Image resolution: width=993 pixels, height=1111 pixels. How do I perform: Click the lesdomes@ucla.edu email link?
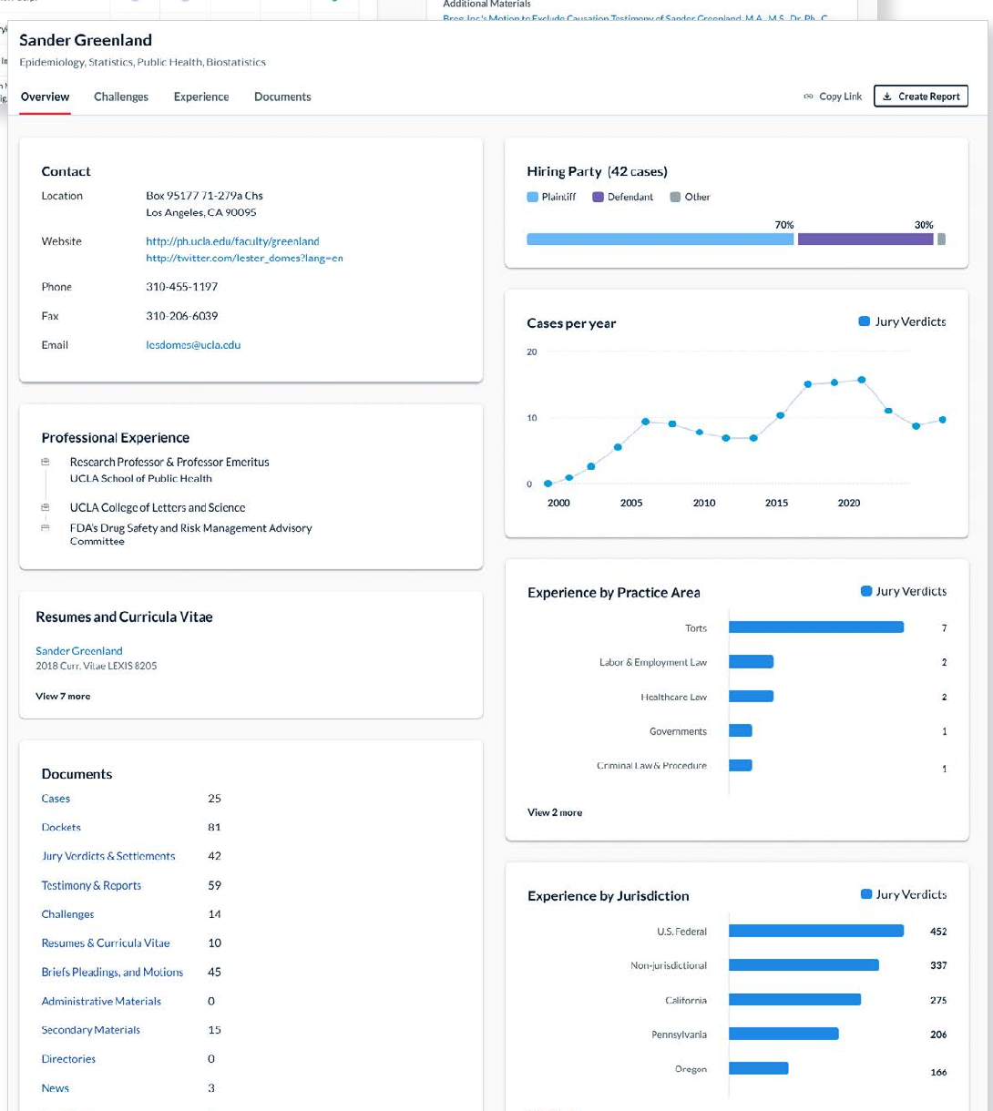point(193,345)
